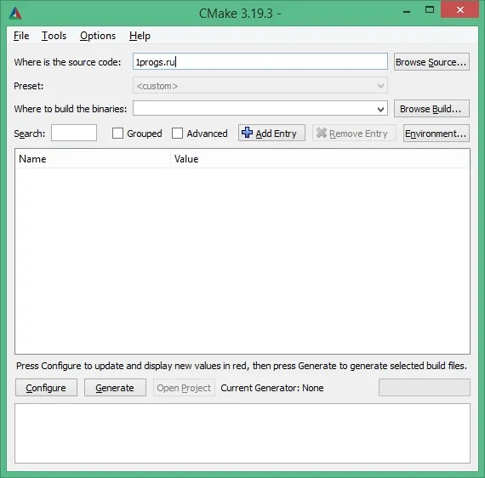The width and height of the screenshot is (485, 478).
Task: Close the CMake window
Action: [460, 10]
